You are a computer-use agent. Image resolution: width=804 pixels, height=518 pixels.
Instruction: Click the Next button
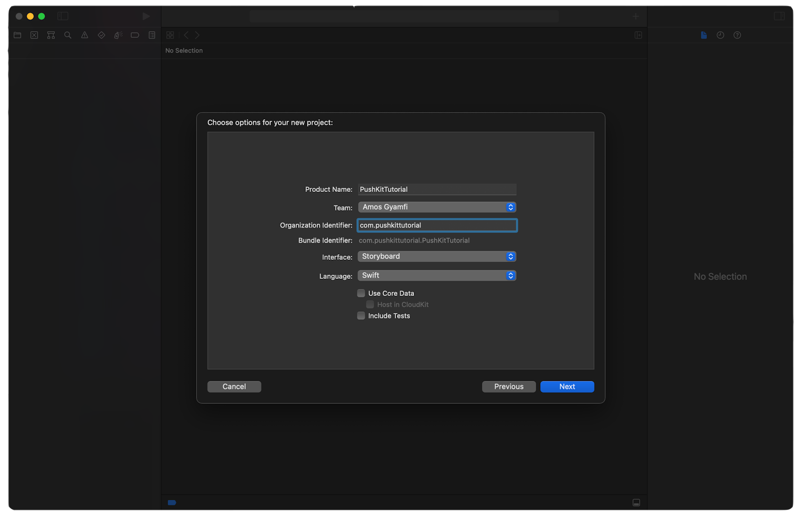[x=567, y=387]
